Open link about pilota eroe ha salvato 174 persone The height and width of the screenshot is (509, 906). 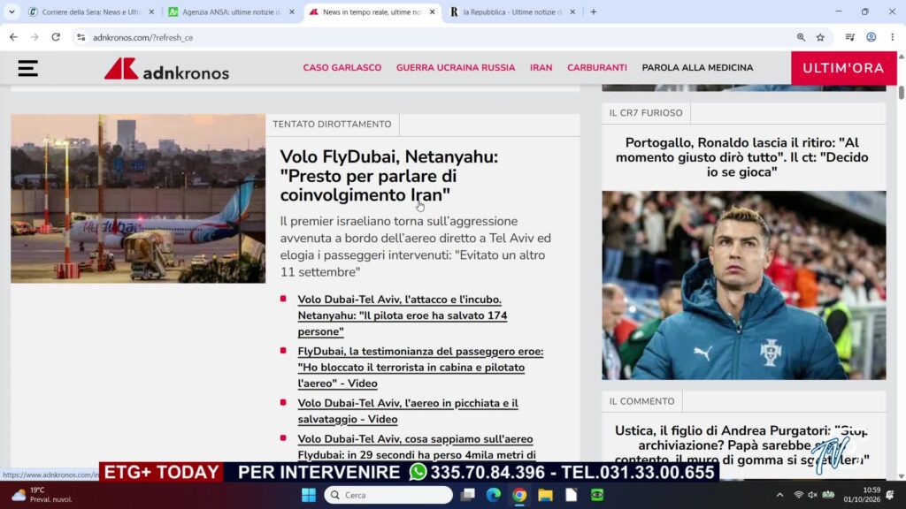click(x=403, y=315)
